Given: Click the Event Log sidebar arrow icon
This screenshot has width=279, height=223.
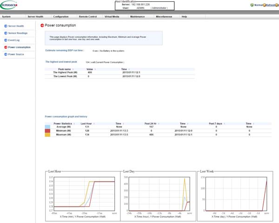Looking at the screenshot, I should (x=6, y=40).
